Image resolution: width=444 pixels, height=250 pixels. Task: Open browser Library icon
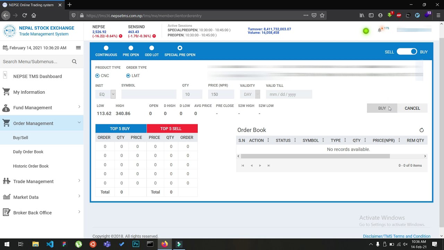tap(362, 15)
